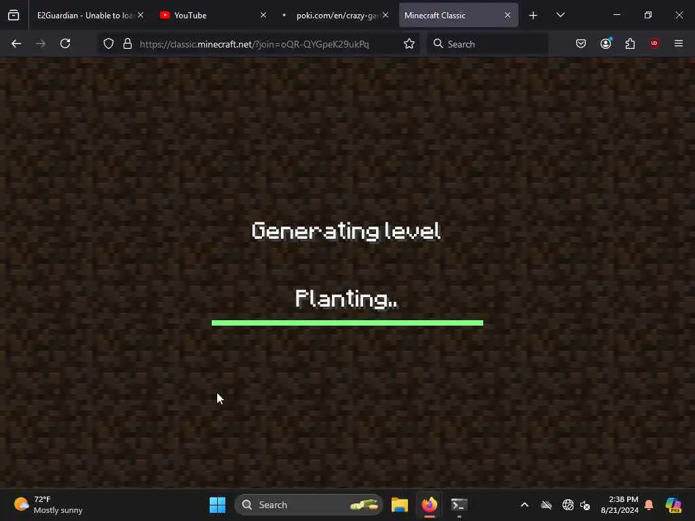Go forward one page
This screenshot has height=521, width=695.
pos(41,44)
